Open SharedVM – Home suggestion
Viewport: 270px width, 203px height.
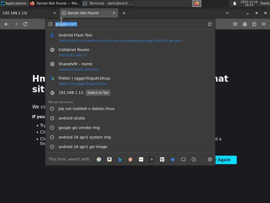130,66
